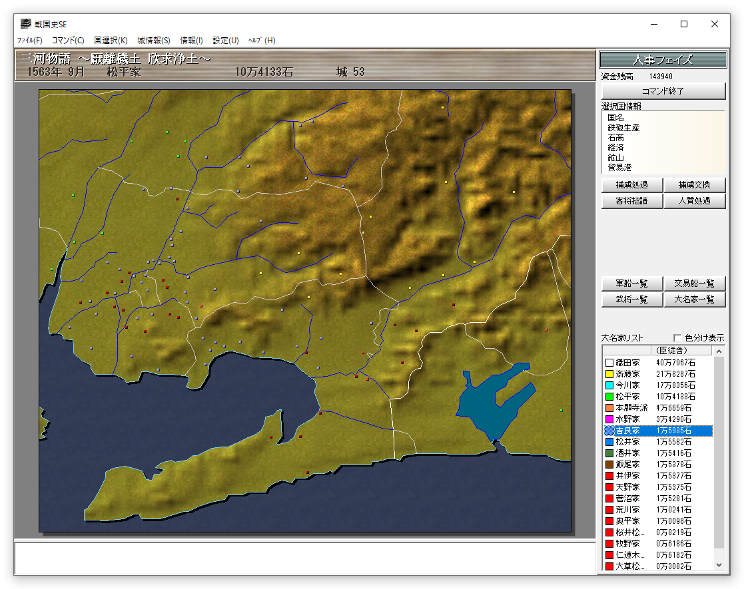Click the green color square beside 松平家
The width and height of the screenshot is (744, 589).
click(x=609, y=397)
